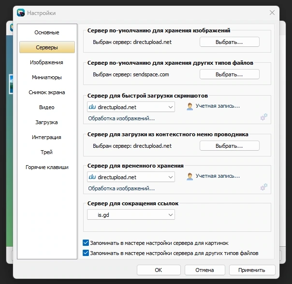Open the is.gd link shortening server dropdown
The width and height of the screenshot is (292, 284).
(x=131, y=214)
